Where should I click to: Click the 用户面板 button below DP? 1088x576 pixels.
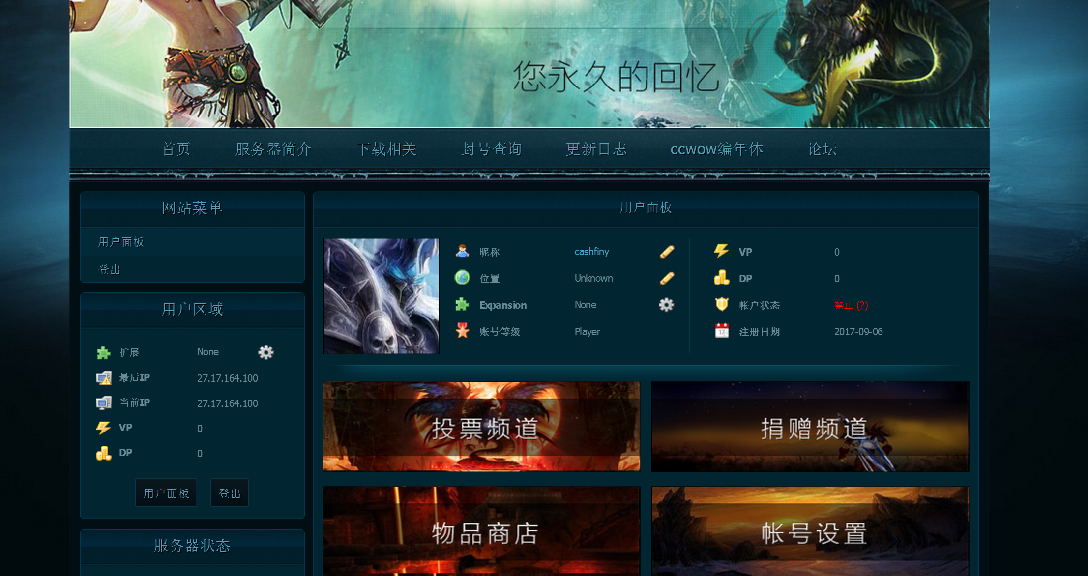point(166,492)
